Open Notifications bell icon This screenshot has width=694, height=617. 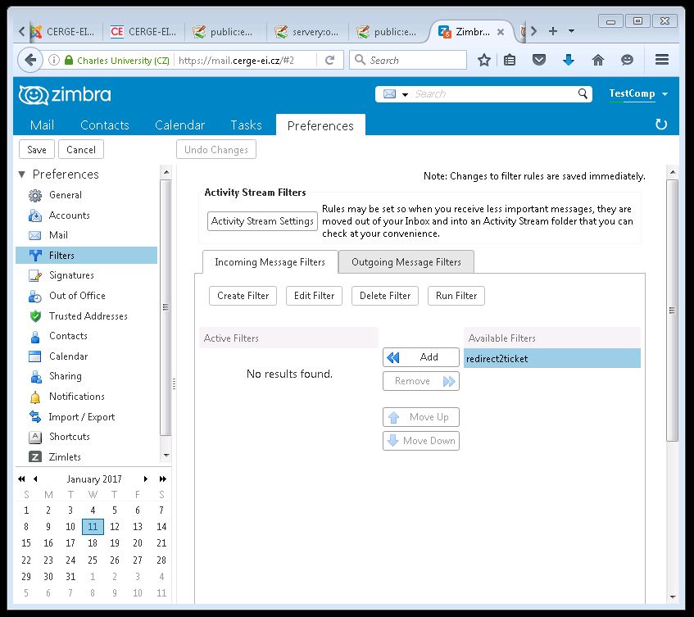point(35,397)
